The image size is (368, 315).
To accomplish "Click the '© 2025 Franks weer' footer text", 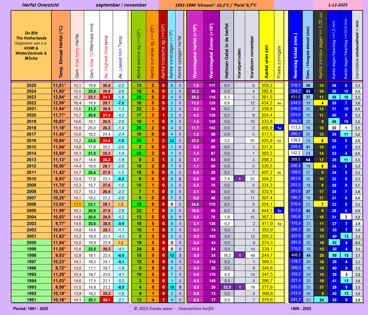I will (174, 309).
